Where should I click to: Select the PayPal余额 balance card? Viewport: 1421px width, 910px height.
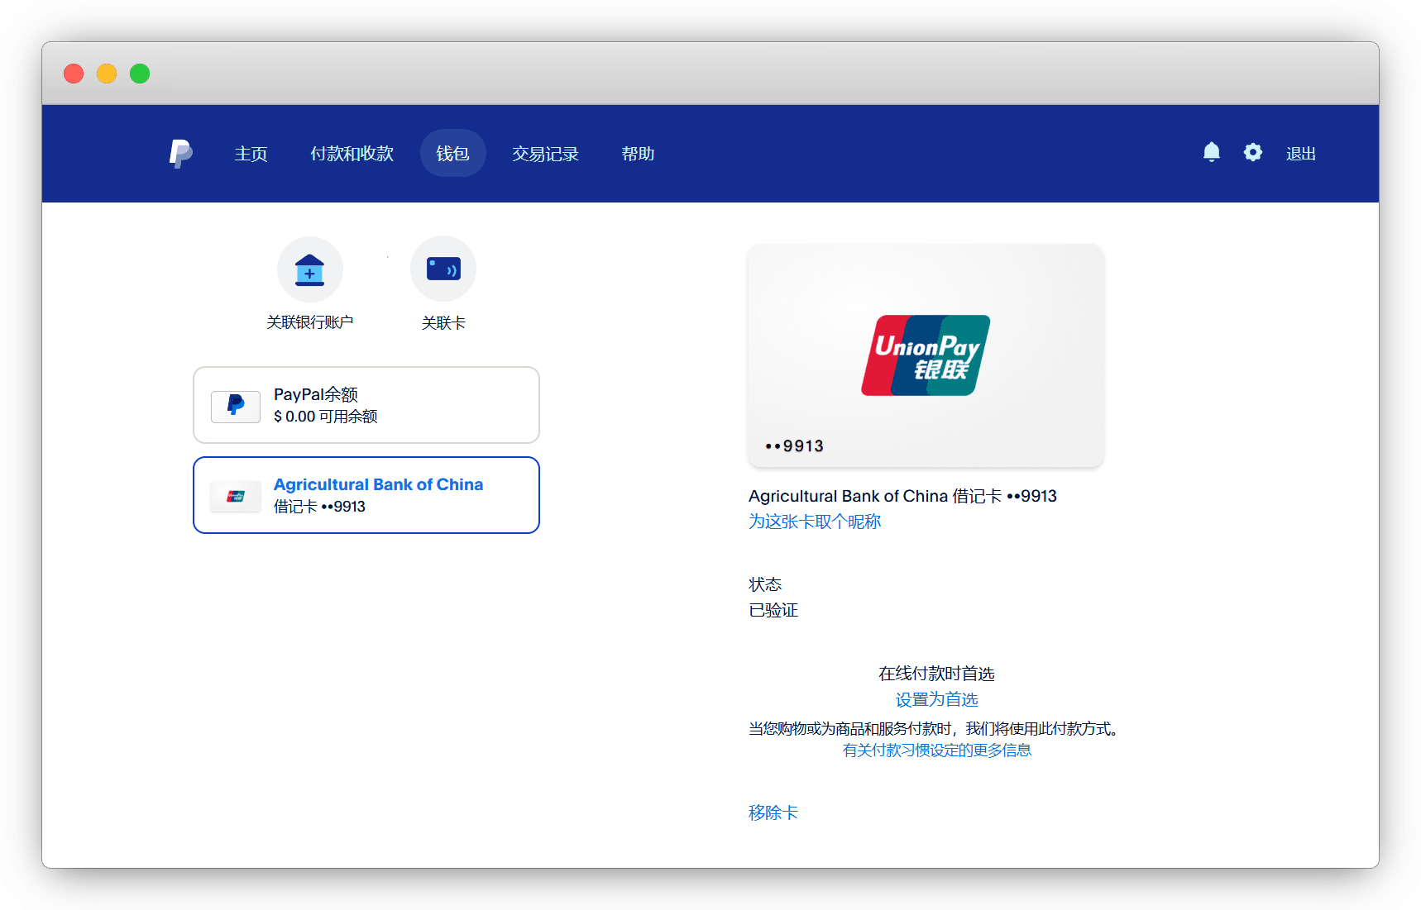tap(366, 405)
